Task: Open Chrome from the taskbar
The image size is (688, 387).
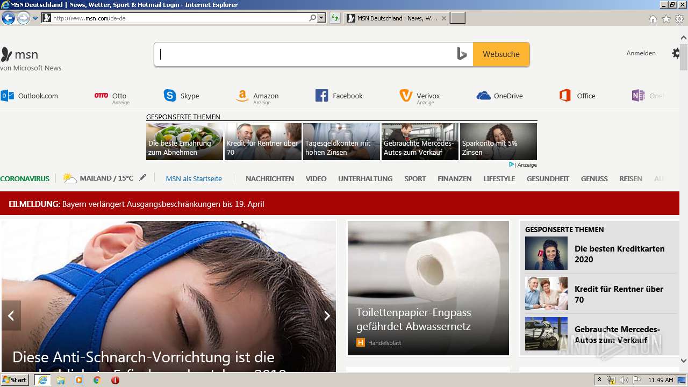Action: pos(97,380)
